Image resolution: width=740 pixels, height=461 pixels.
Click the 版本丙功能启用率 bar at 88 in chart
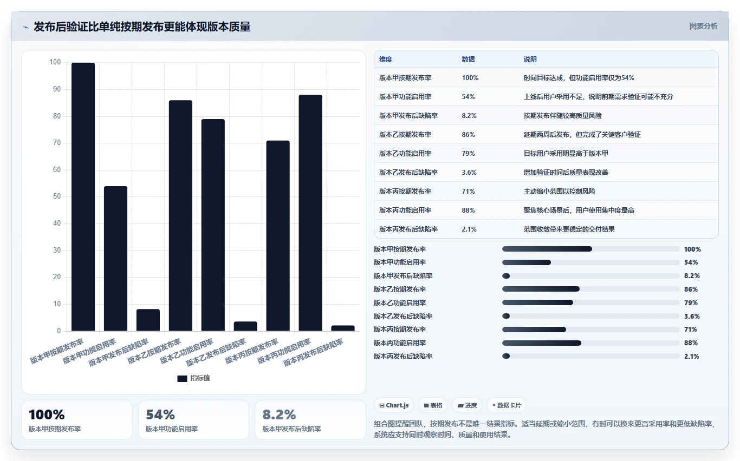point(310,213)
